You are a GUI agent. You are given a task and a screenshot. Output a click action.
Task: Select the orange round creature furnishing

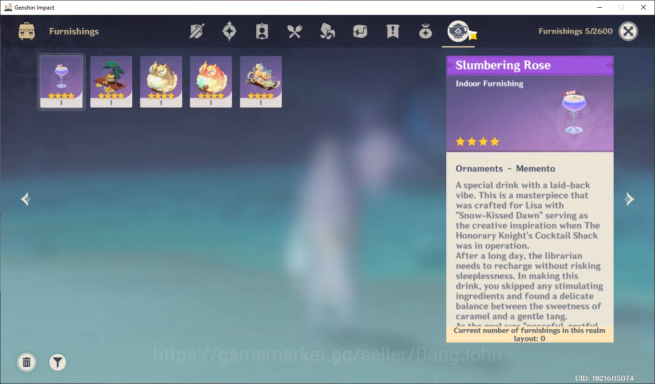211,82
